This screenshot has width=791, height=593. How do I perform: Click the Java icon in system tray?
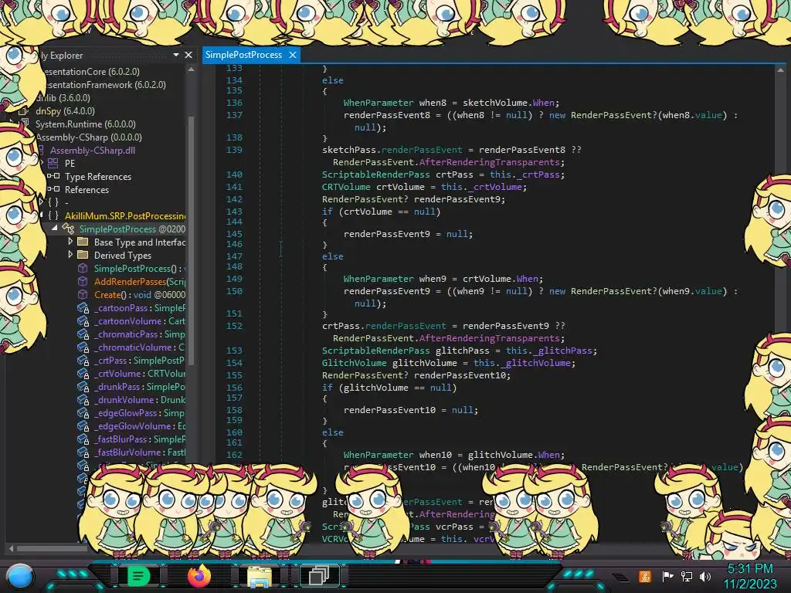pos(645,576)
